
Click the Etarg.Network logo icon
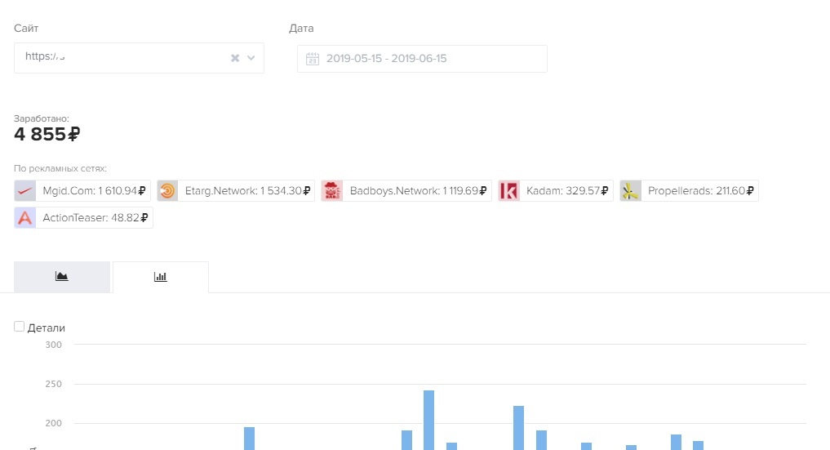coord(167,190)
